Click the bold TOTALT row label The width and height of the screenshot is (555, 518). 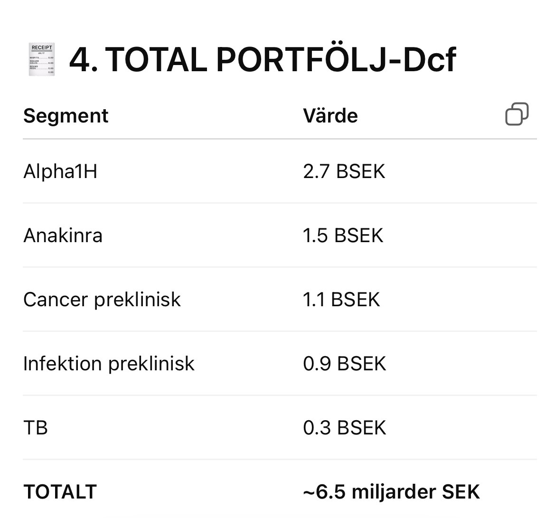pyautogui.click(x=60, y=491)
